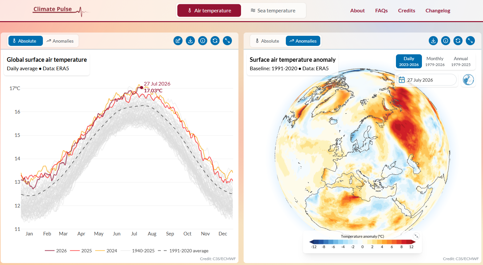Open the Changelog link
This screenshot has width=483, height=265.
[x=438, y=11]
